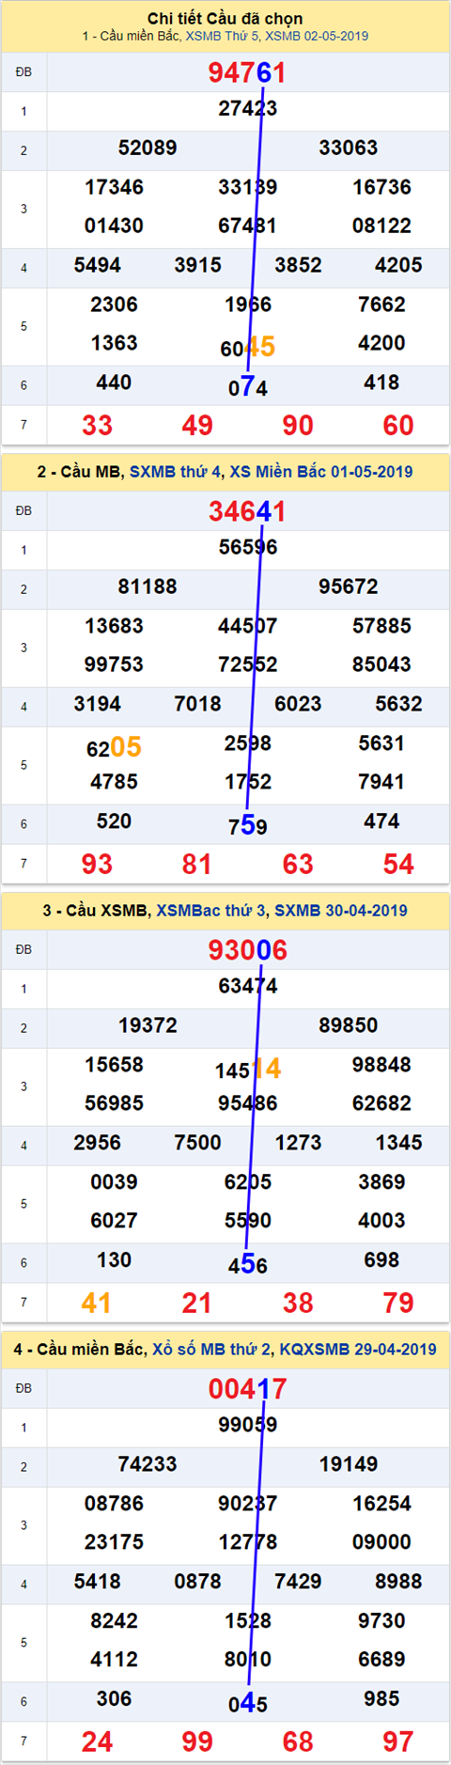Select first prize number 56596

248,547
